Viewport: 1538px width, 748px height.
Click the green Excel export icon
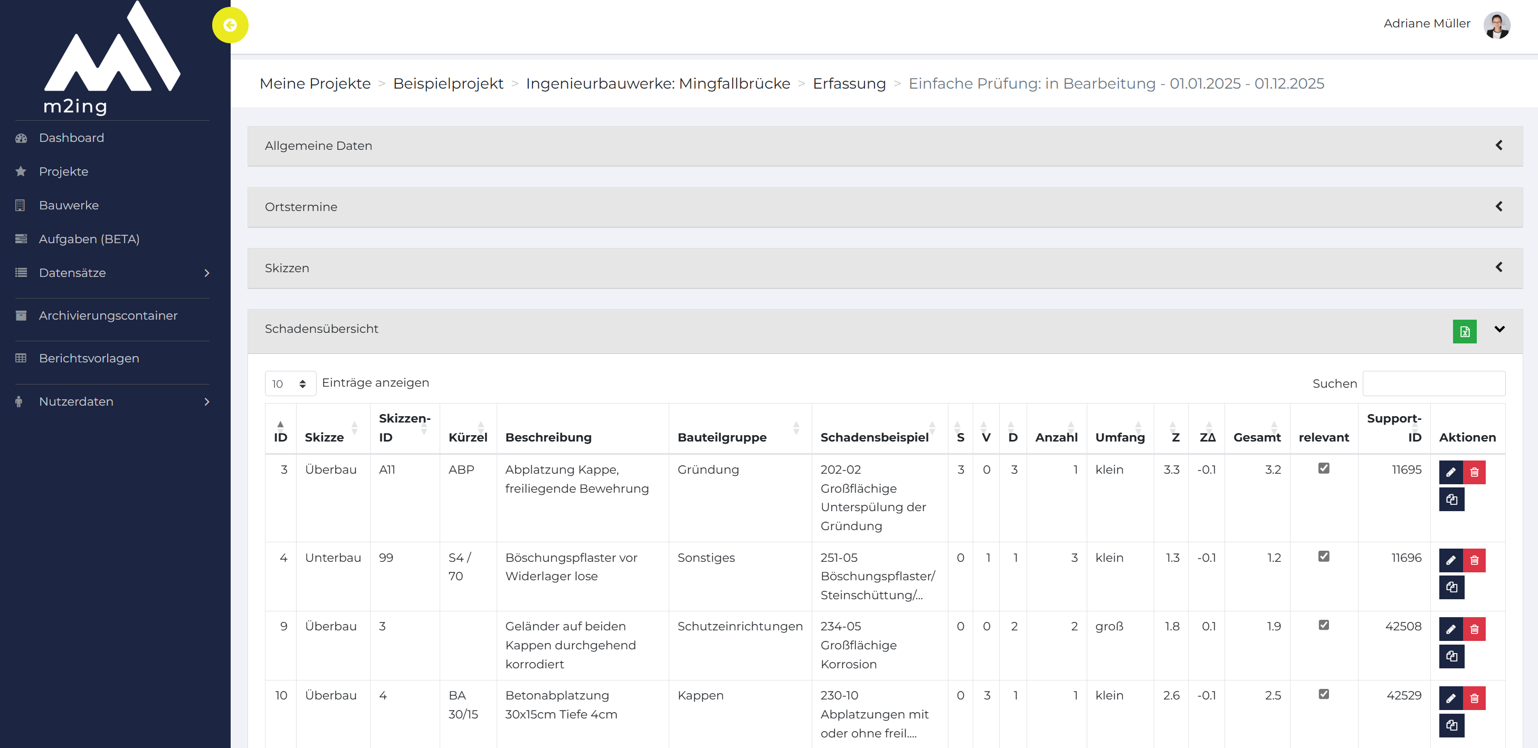pos(1464,331)
